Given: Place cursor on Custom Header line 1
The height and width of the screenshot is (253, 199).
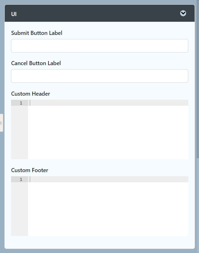Looking at the screenshot, I should [107, 103].
